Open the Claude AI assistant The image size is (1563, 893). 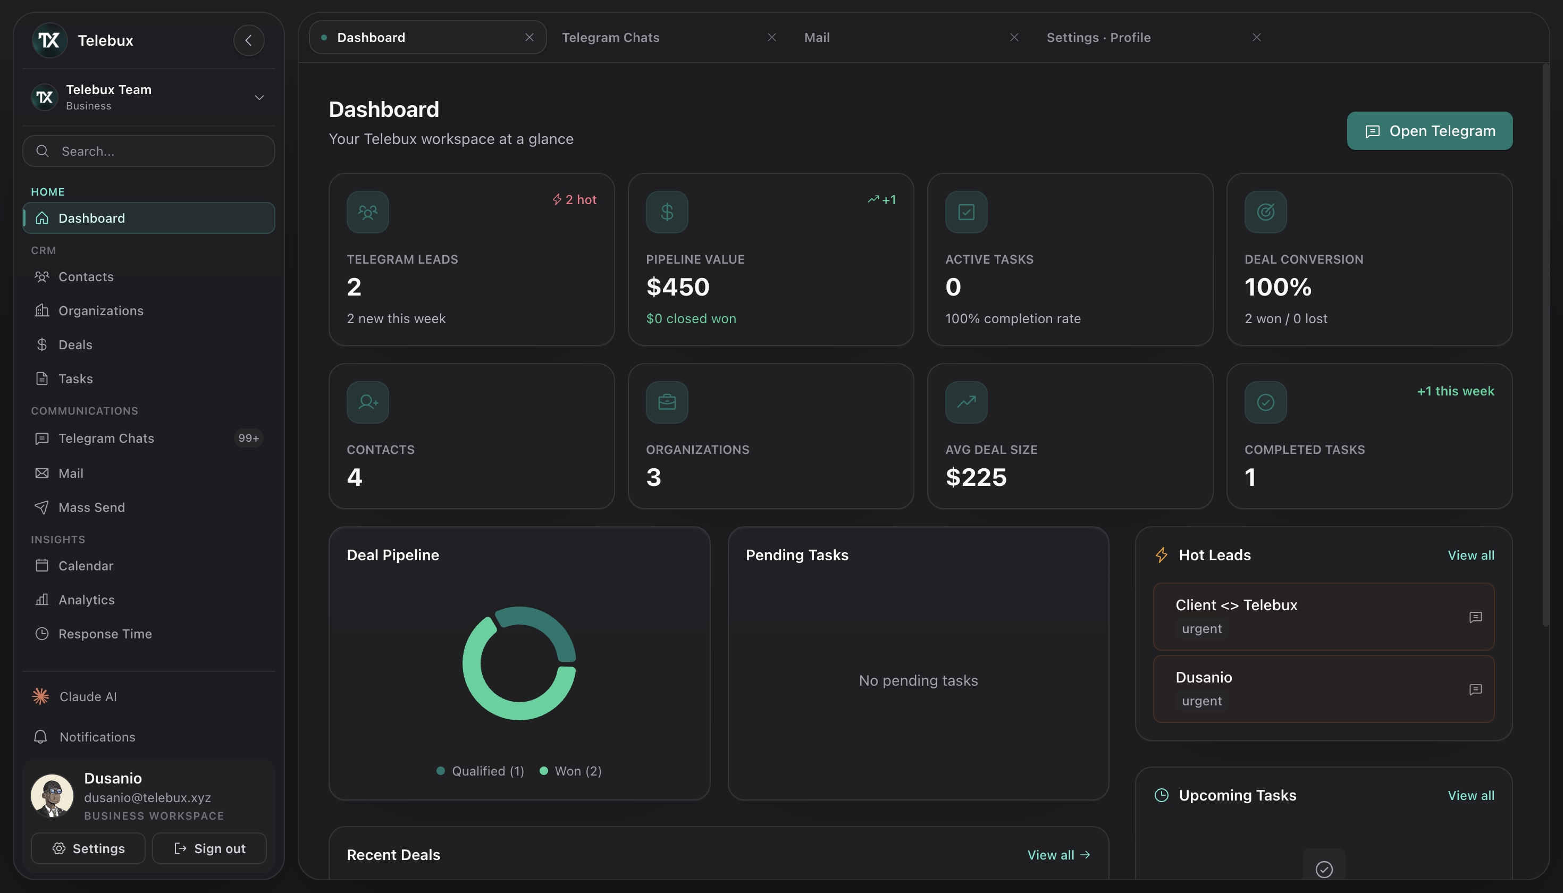point(148,697)
